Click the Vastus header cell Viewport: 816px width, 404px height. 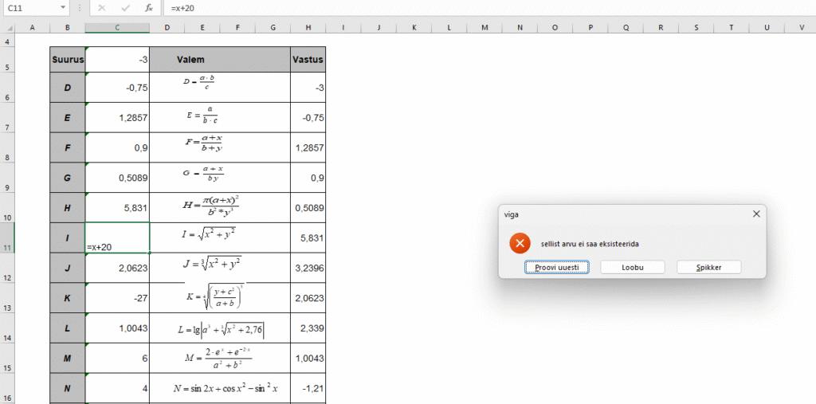pos(308,59)
